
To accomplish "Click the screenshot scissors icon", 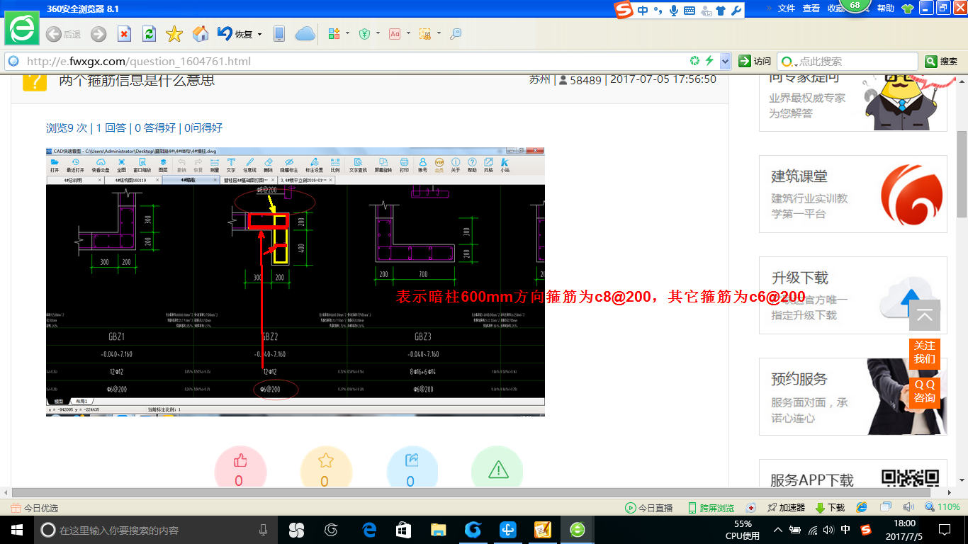I will 425,34.
